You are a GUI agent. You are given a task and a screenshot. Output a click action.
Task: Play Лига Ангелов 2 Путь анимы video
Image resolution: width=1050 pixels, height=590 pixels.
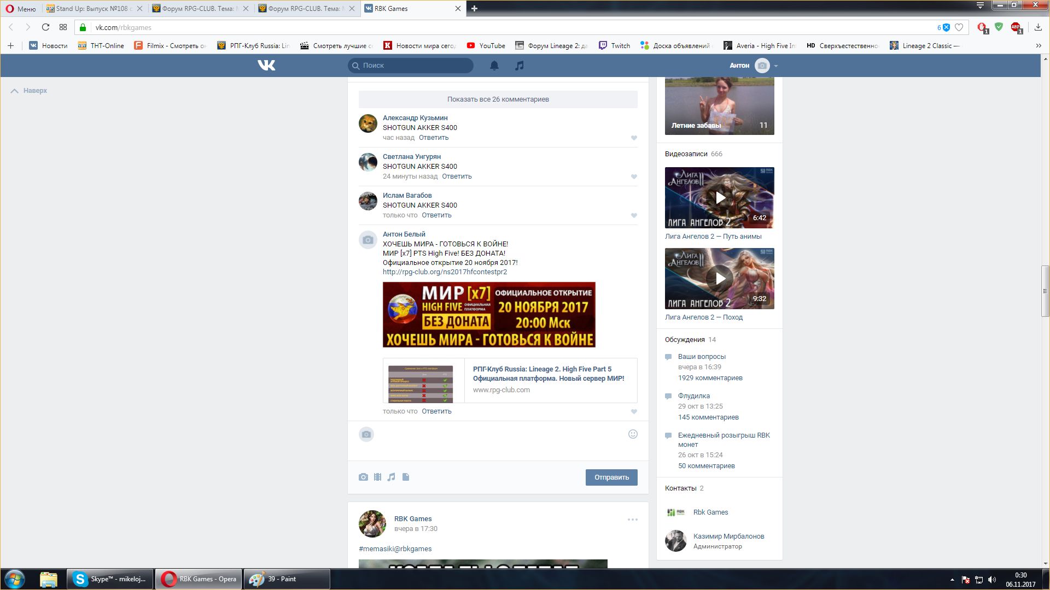click(719, 198)
